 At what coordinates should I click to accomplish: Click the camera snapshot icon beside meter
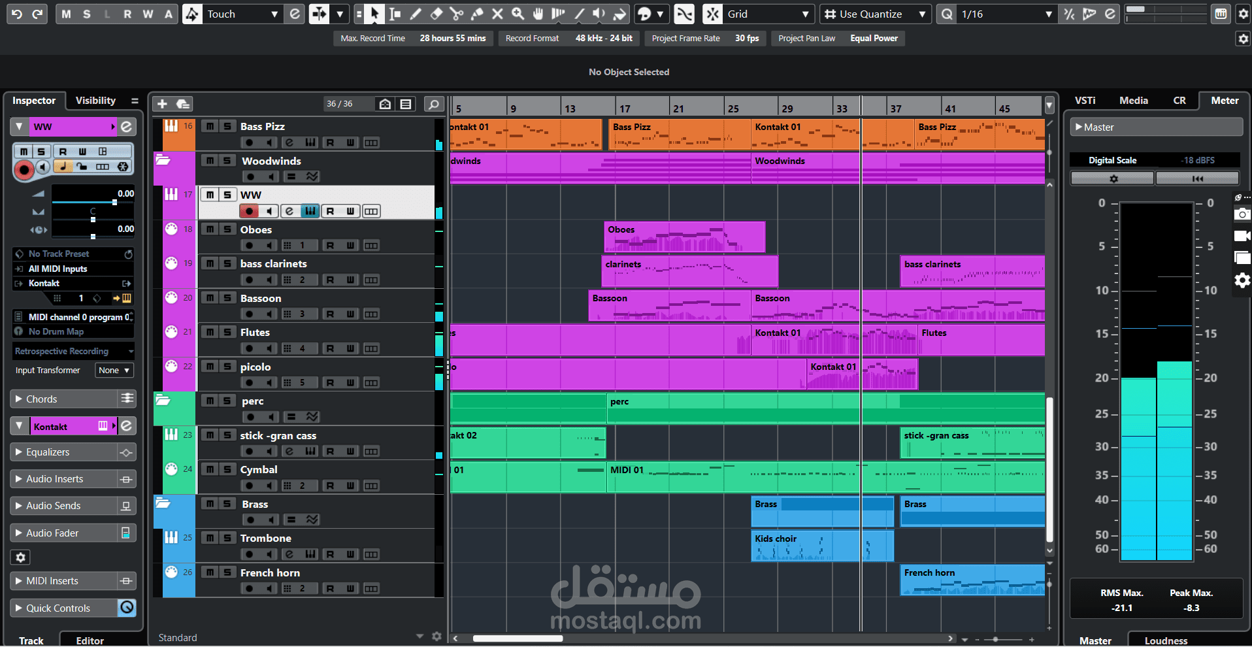coord(1242,214)
